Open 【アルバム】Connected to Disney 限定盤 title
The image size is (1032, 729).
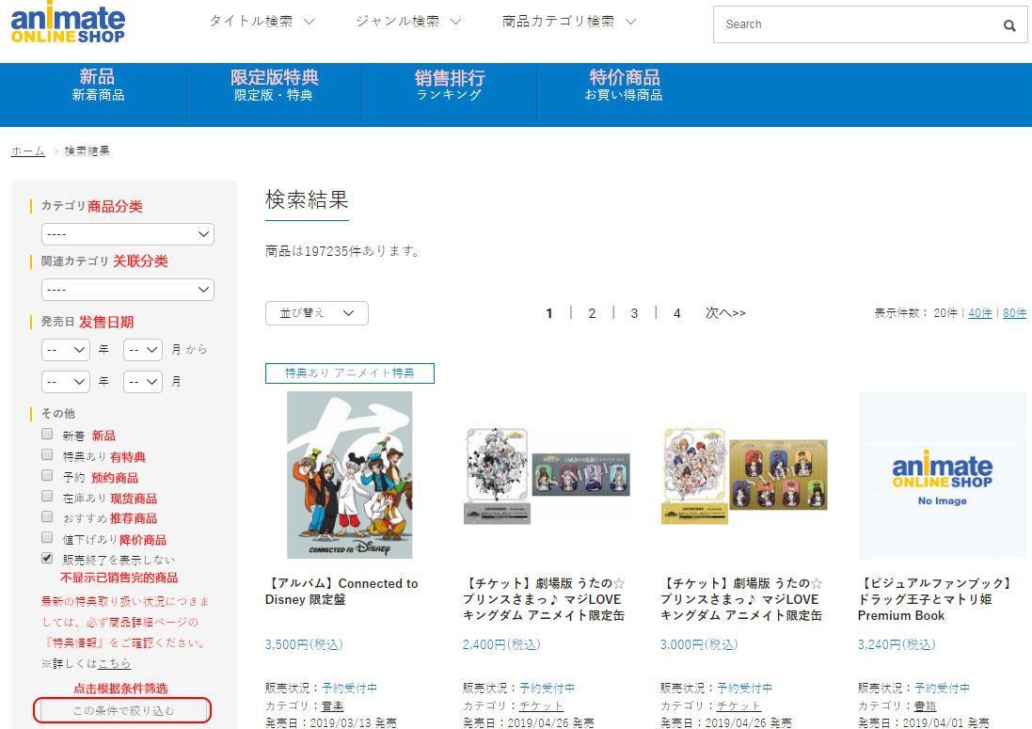341,592
